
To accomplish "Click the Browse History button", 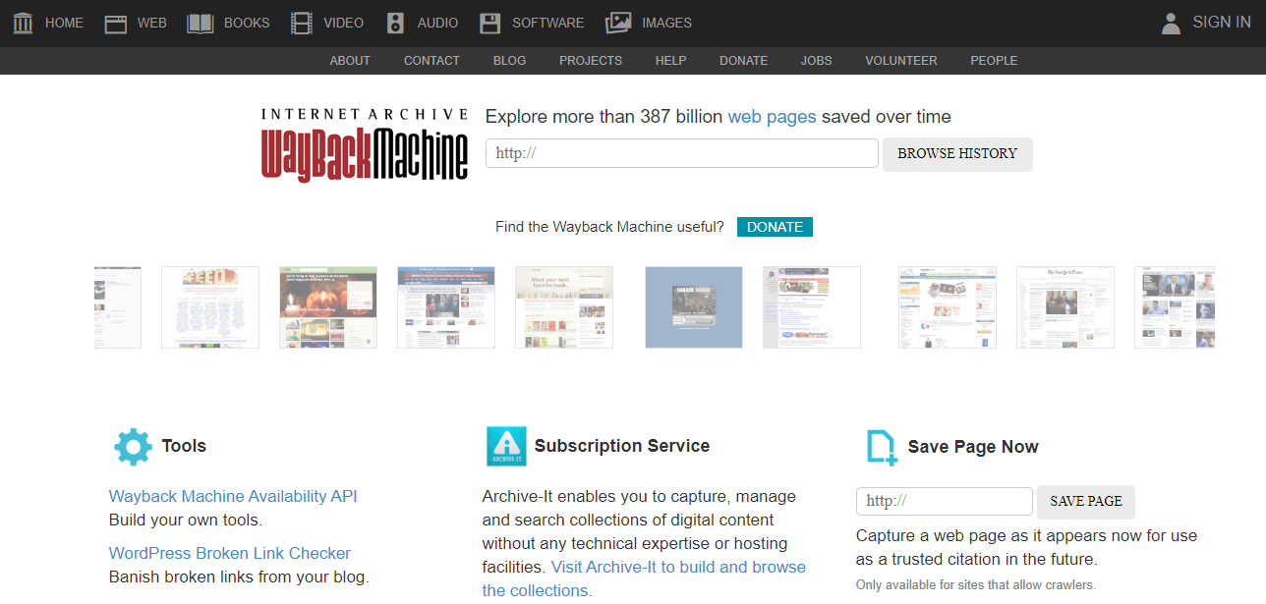I will coord(957,154).
